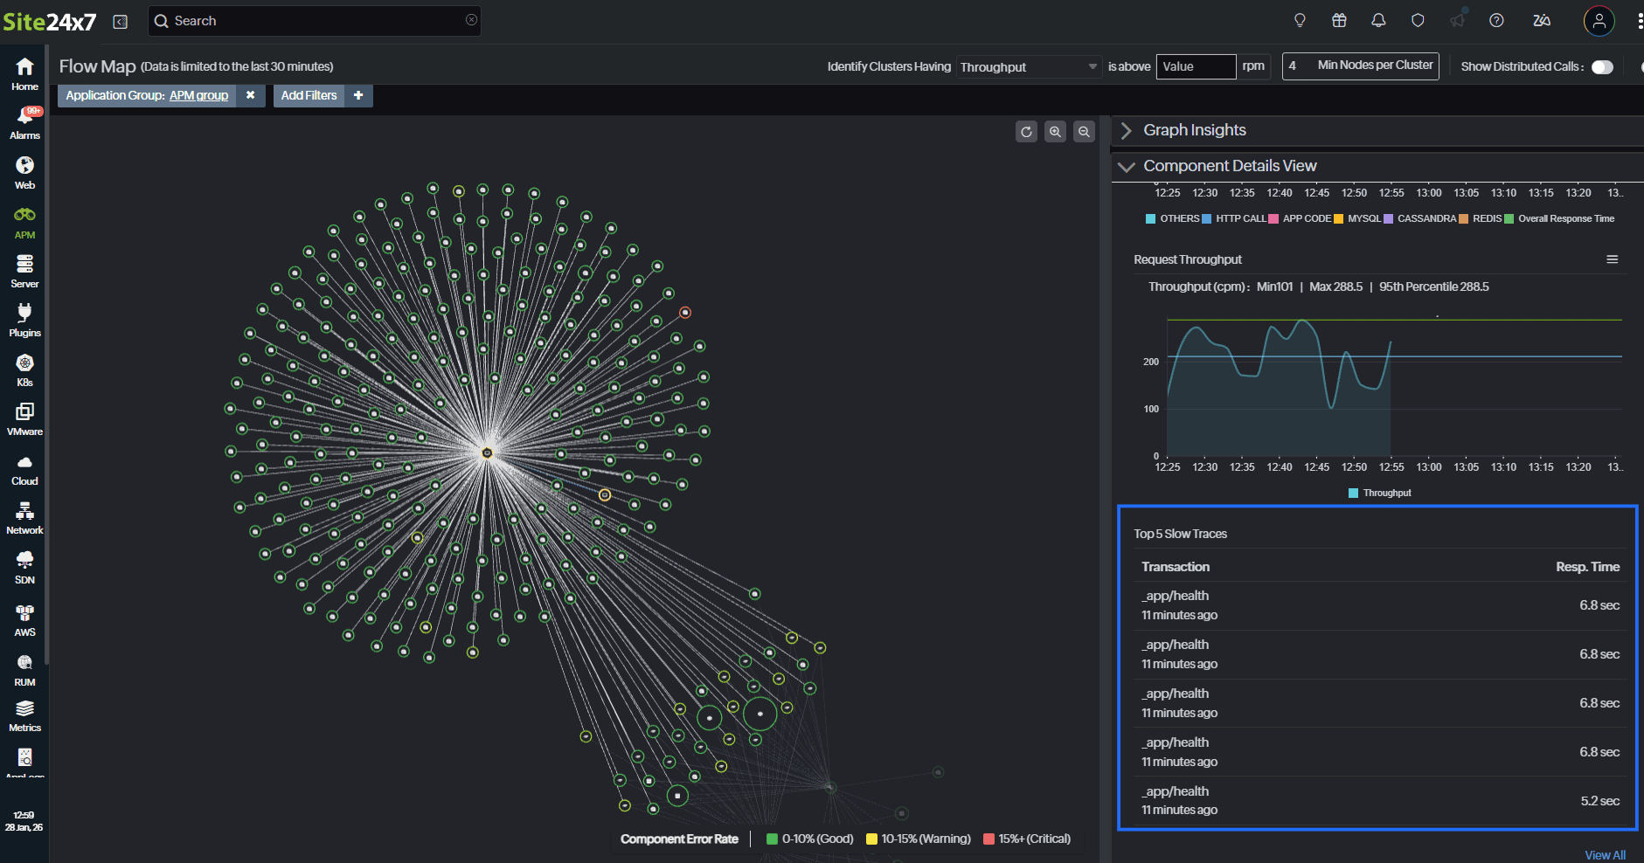Collapse the Component Details View panel
Viewport: 1644px width, 863px height.
point(1127,166)
